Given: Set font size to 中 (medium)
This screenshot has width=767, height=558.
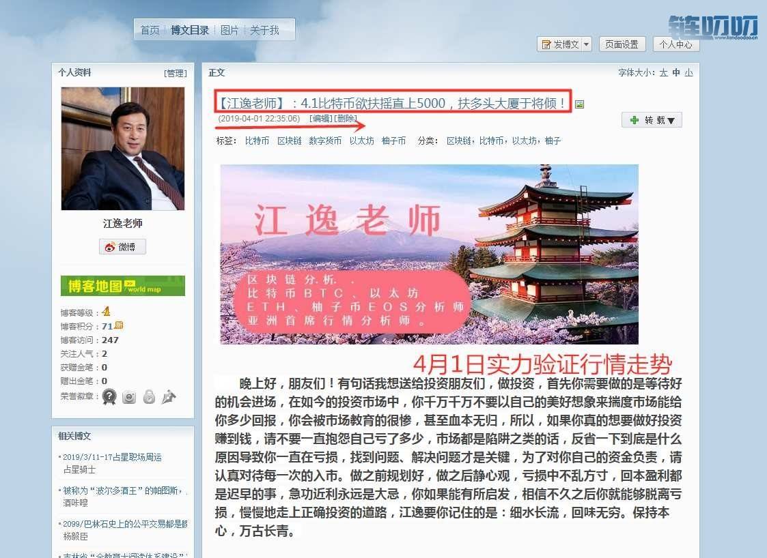Looking at the screenshot, I should point(676,73).
